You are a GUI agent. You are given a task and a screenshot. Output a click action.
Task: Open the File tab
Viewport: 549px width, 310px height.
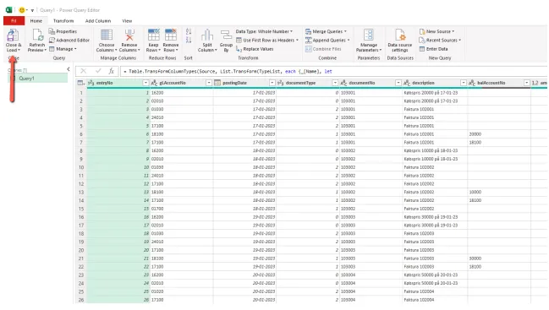pyautogui.click(x=14, y=21)
